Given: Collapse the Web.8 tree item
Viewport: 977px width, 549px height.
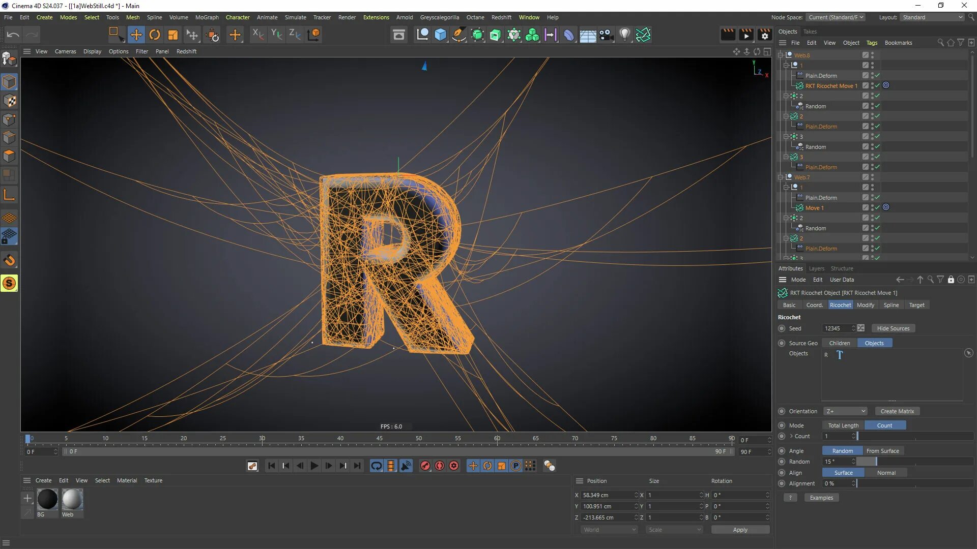Looking at the screenshot, I should [781, 55].
